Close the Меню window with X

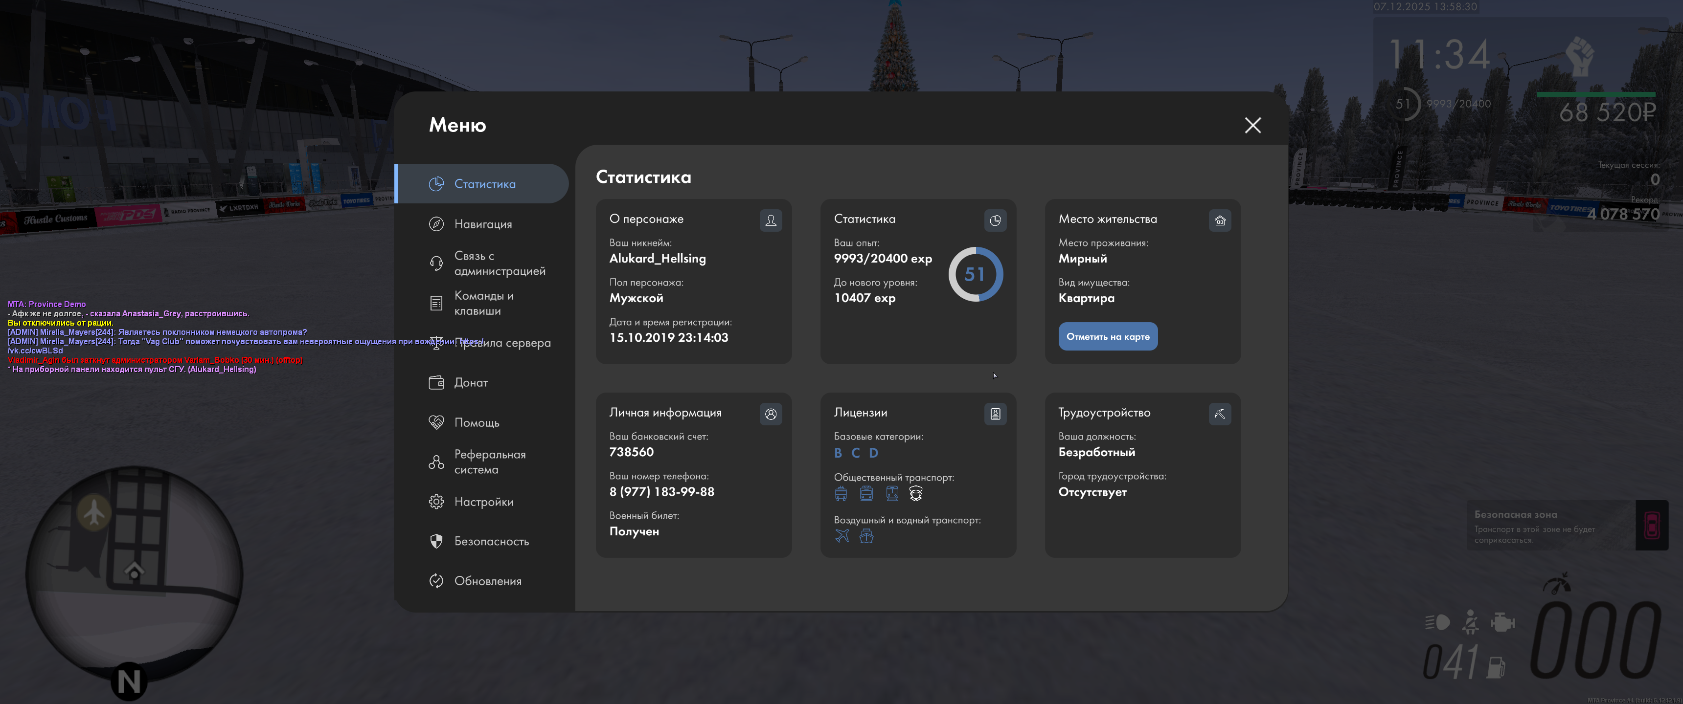coord(1252,125)
